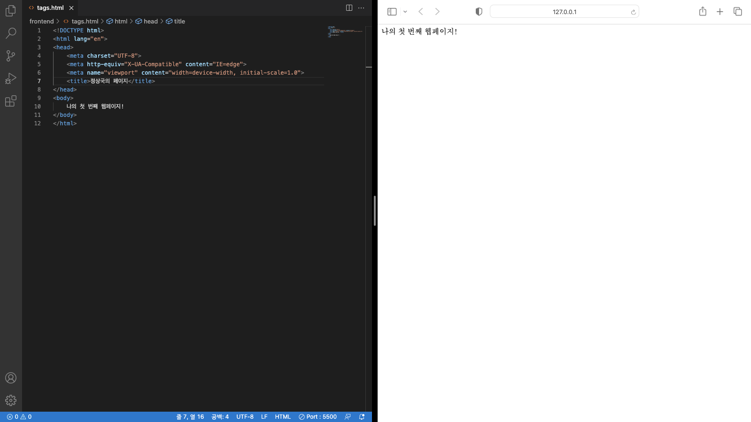The width and height of the screenshot is (751, 422).
Task: Open Safari sidebar dropdown chevron
Action: [405, 12]
